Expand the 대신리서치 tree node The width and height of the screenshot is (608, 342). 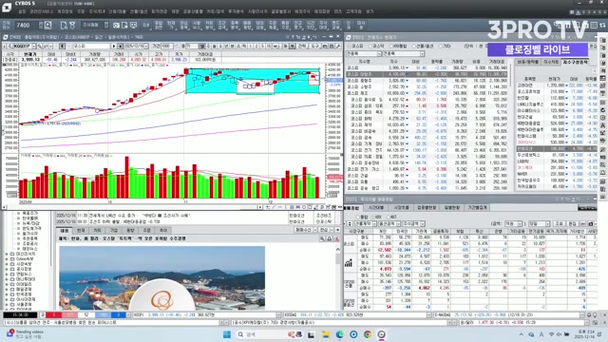tap(7, 254)
